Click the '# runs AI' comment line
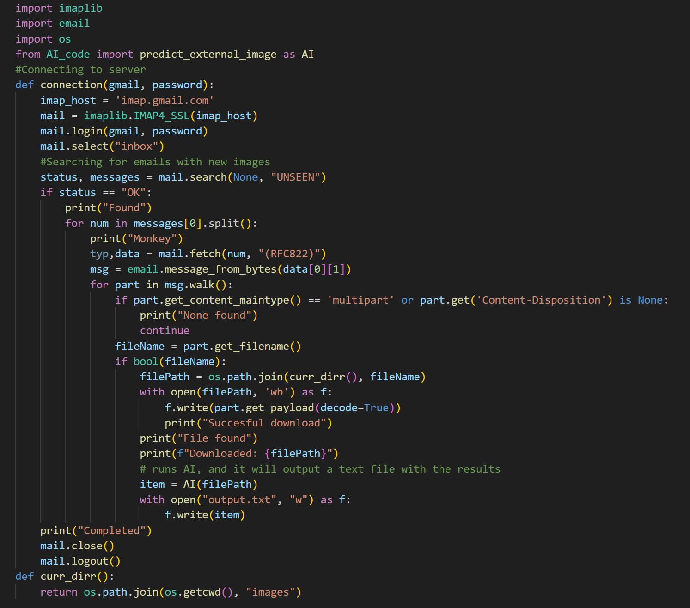Image resolution: width=690 pixels, height=608 pixels. pyautogui.click(x=320, y=469)
